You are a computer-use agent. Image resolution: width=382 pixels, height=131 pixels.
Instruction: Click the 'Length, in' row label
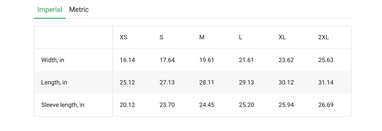point(54,83)
